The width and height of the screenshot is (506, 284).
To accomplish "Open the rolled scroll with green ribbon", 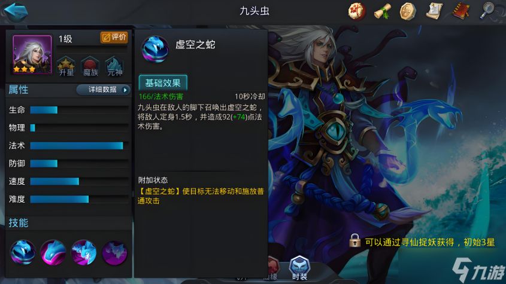I will coord(383,11).
